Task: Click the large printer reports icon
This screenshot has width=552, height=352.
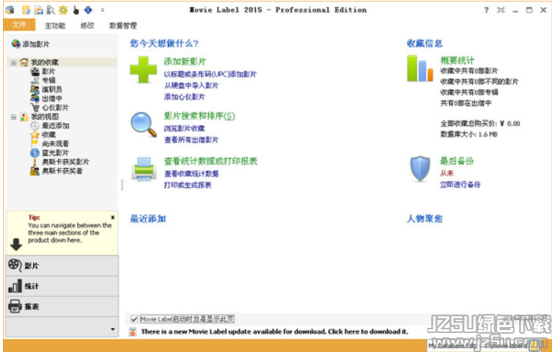Action: [x=144, y=169]
